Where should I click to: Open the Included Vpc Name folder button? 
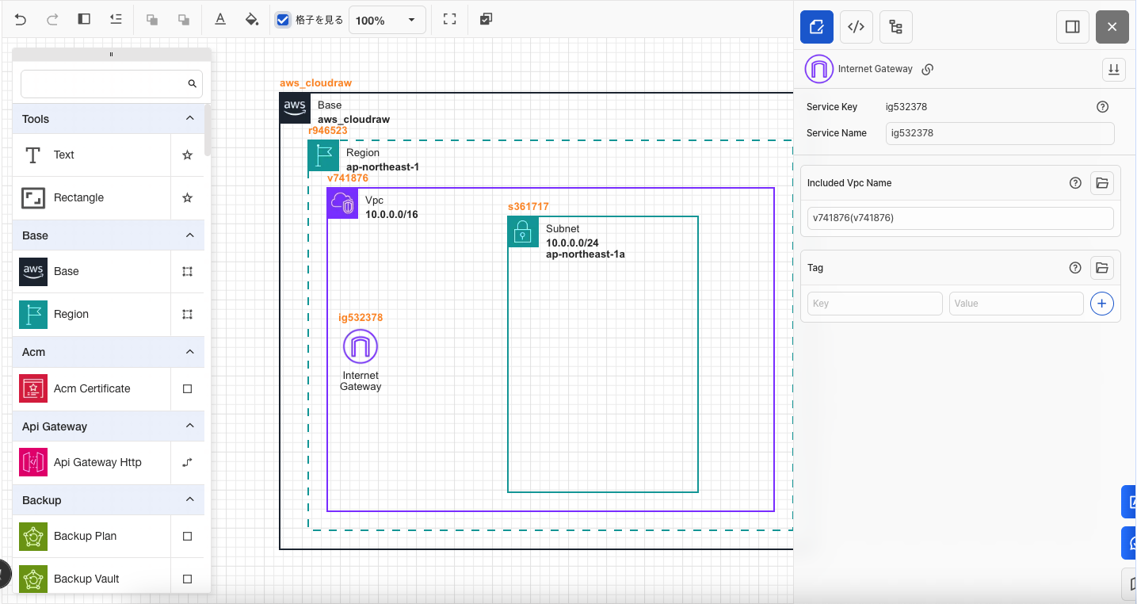[x=1102, y=183]
